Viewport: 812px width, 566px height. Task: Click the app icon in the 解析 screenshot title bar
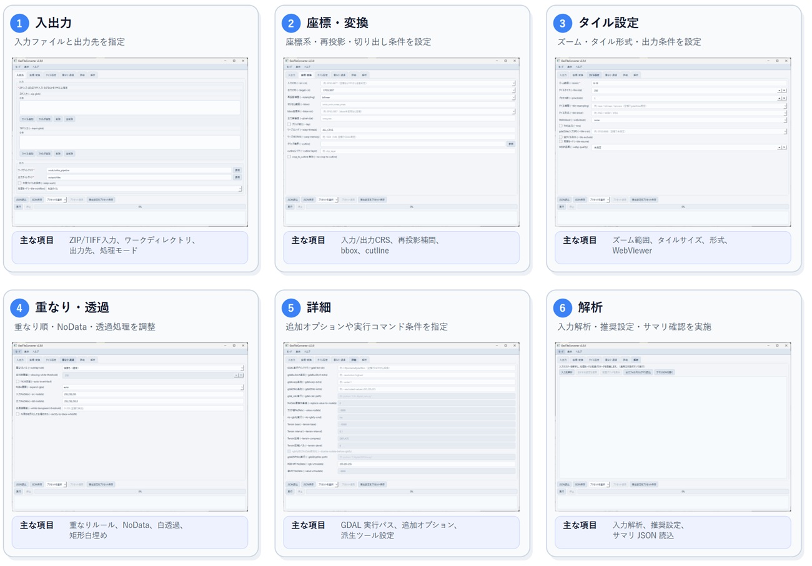pos(558,345)
